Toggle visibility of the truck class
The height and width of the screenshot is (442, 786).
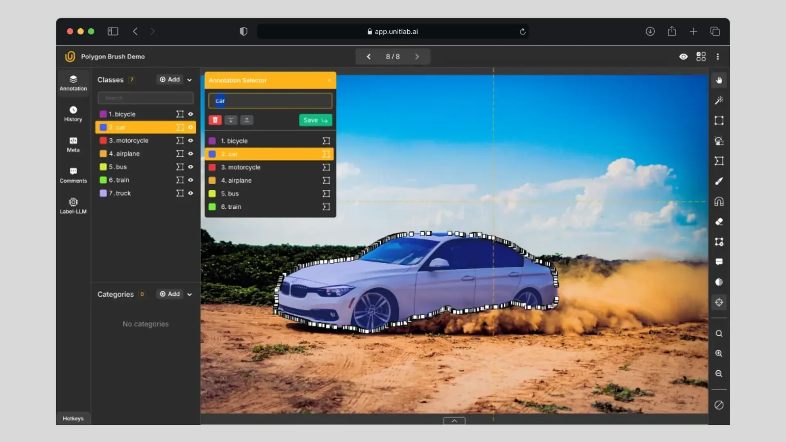(x=190, y=193)
